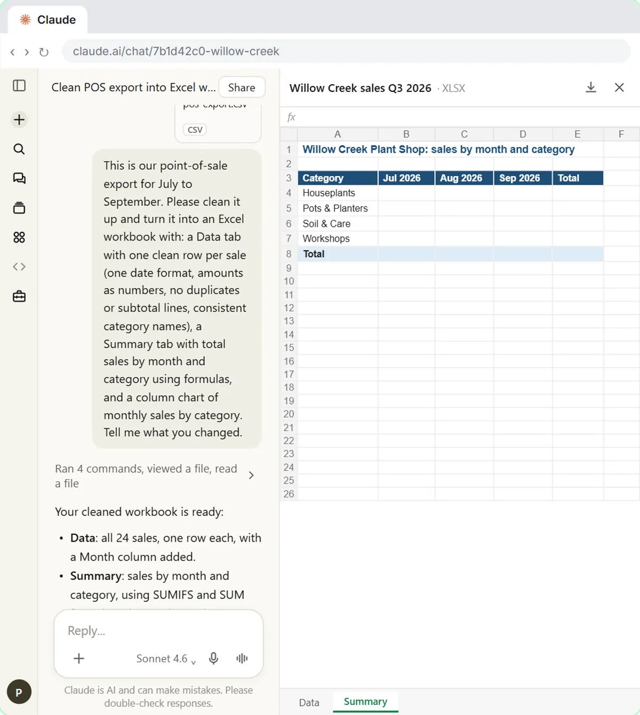Add attachment with plus in reply box
The width and height of the screenshot is (640, 715).
coord(79,658)
